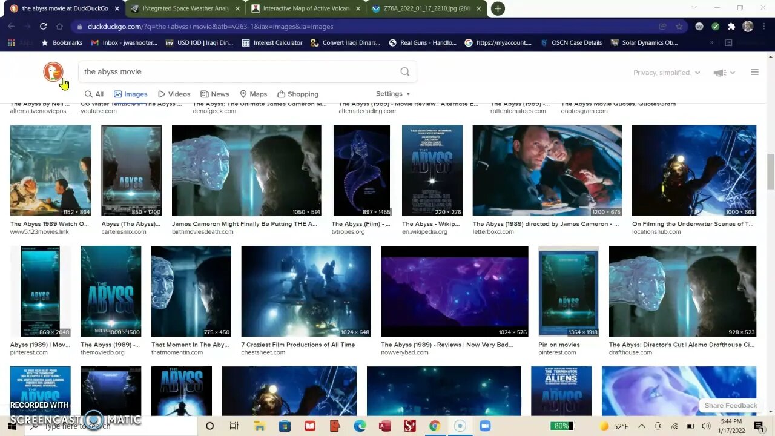Viewport: 775px width, 436px height.
Task: Expand the bookmarks bar overflow chevron
Action: [x=711, y=43]
